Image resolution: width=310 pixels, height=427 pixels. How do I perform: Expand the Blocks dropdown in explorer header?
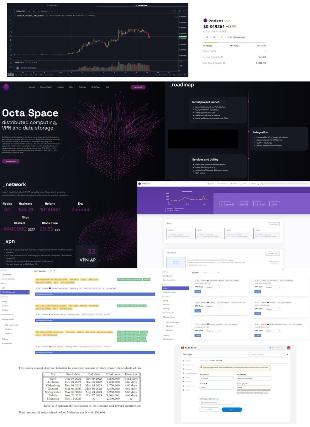tap(211, 184)
